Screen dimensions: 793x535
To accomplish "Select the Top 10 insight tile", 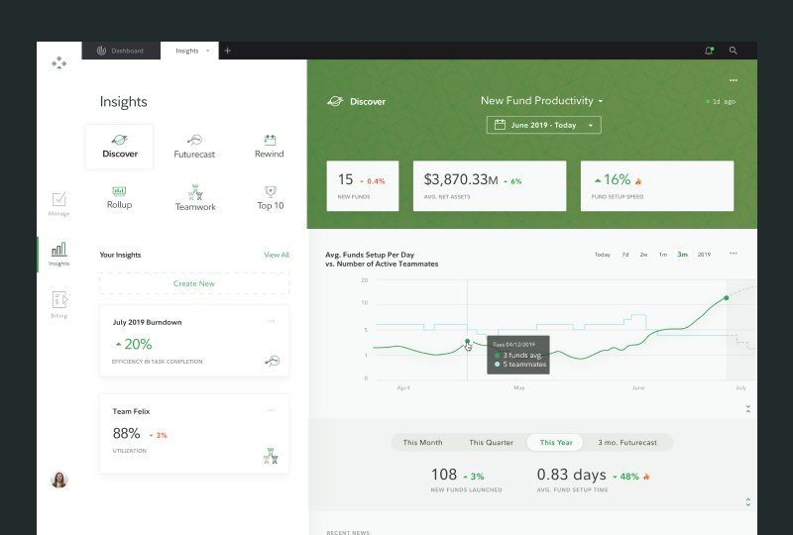I will click(x=270, y=198).
